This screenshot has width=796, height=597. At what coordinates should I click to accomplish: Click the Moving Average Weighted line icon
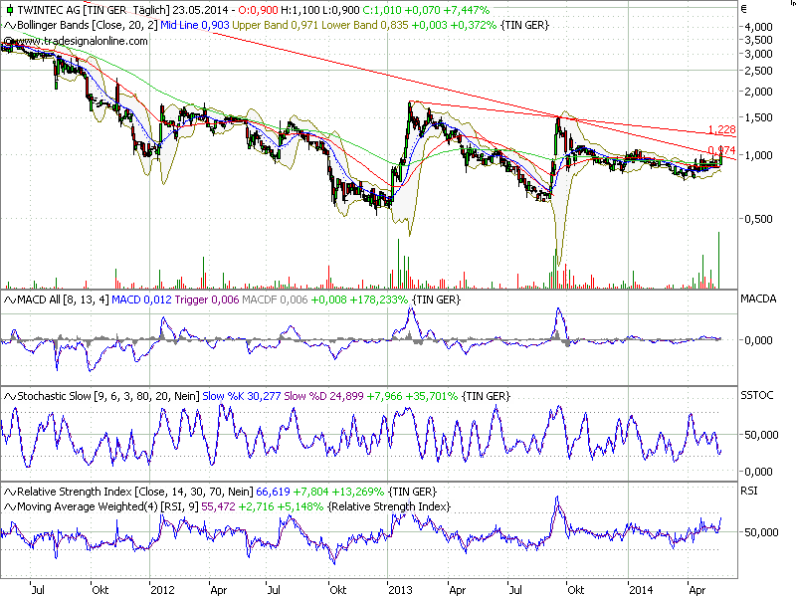10,506
